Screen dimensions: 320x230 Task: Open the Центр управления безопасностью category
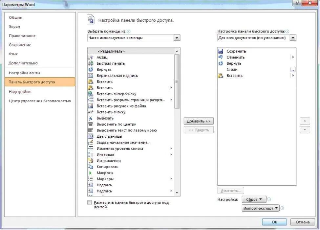coord(40,101)
